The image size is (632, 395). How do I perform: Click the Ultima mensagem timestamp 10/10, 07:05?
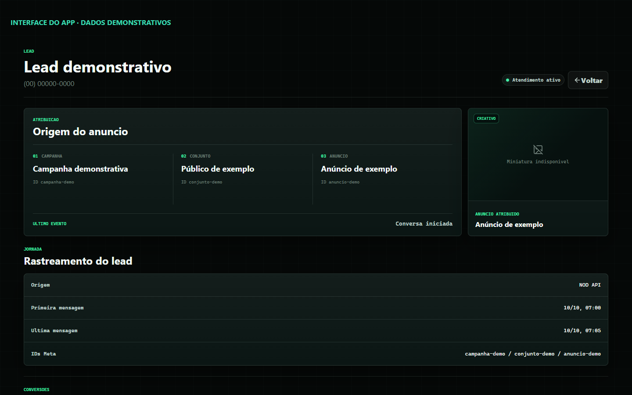582,331
